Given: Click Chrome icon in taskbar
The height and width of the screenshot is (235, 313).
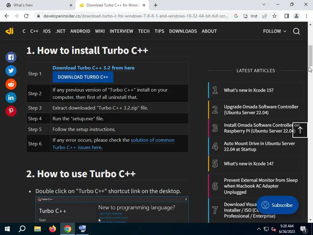Looking at the screenshot, I should [68, 229].
